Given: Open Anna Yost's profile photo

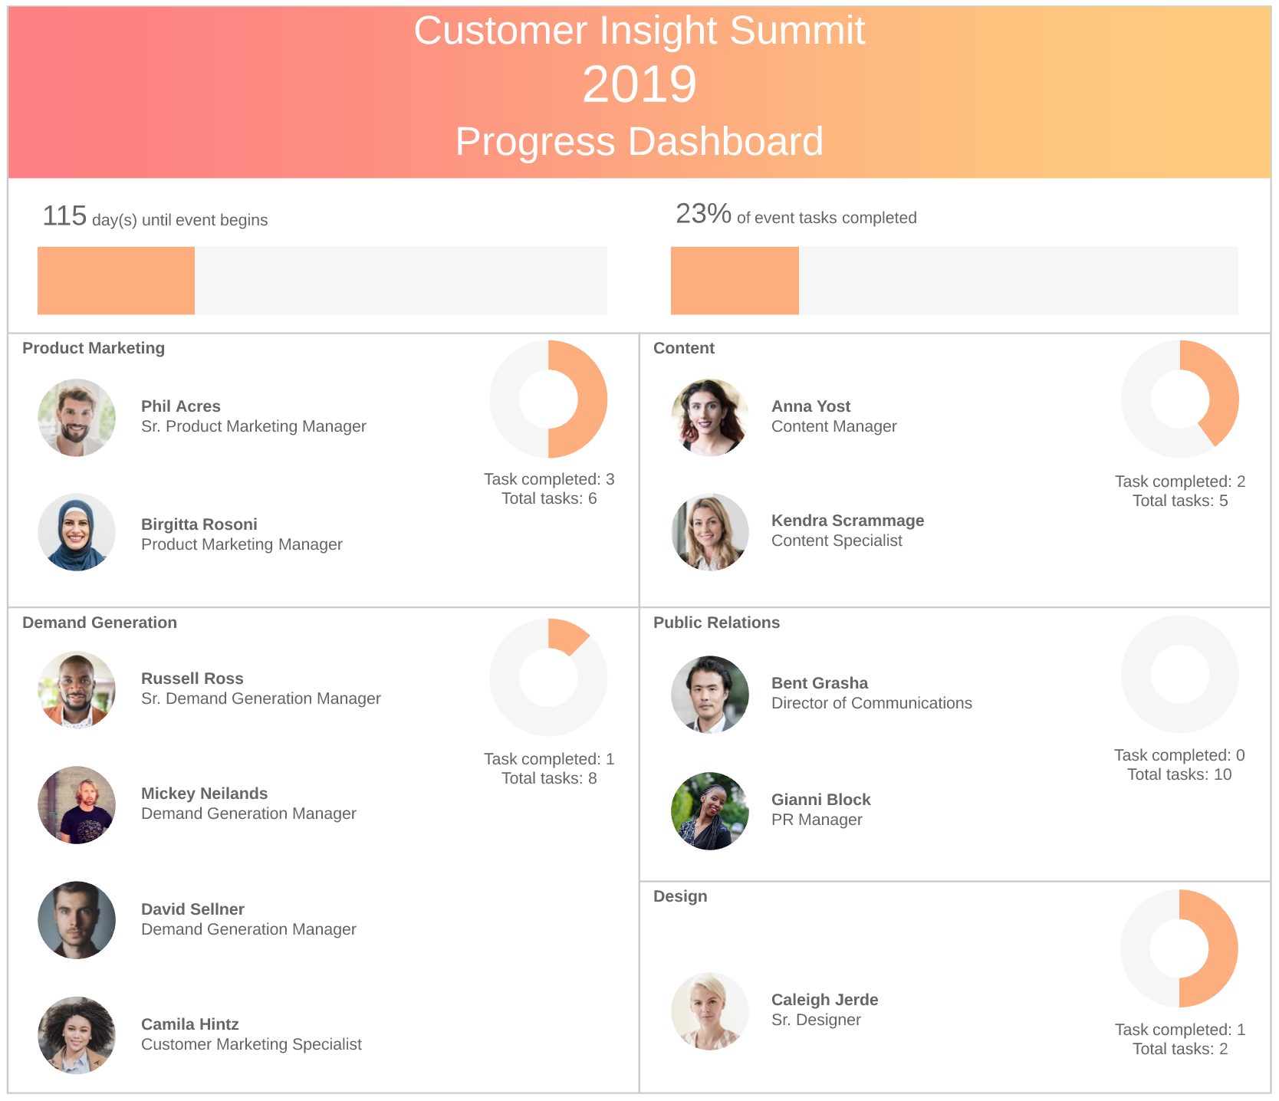Looking at the screenshot, I should click(x=710, y=418).
